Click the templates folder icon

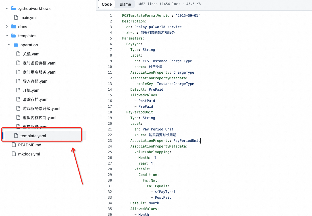[x=14, y=36]
